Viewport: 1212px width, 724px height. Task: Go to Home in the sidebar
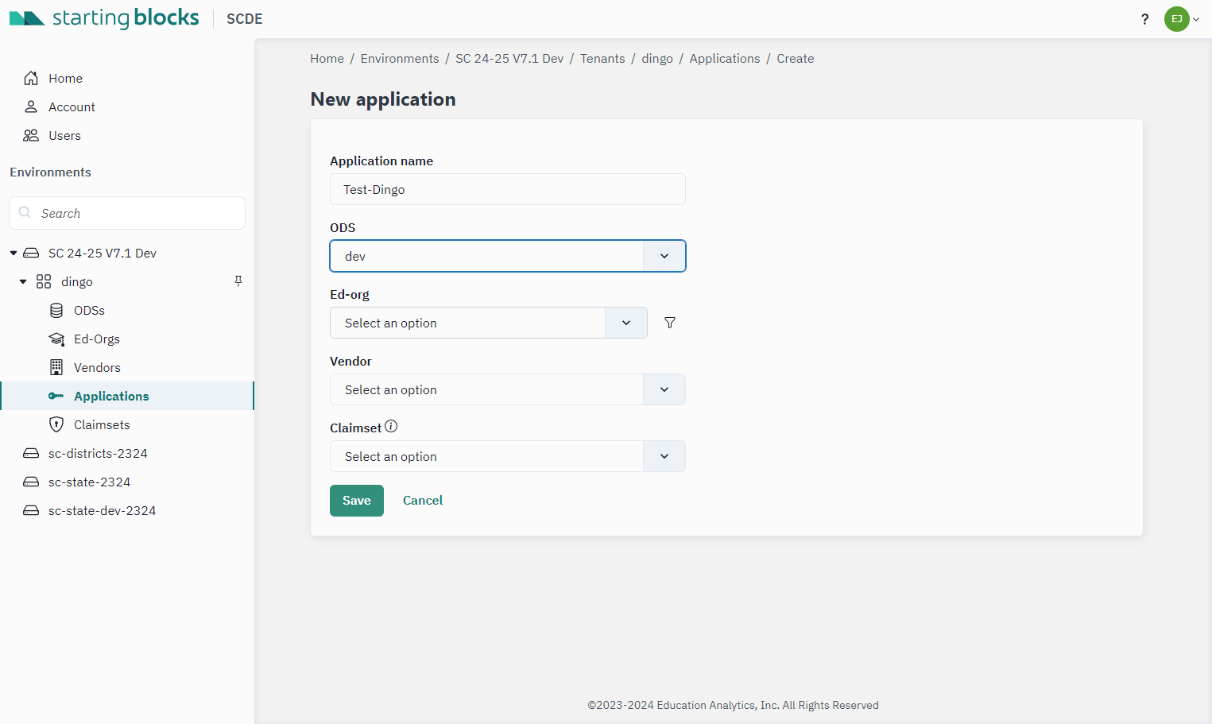click(65, 78)
